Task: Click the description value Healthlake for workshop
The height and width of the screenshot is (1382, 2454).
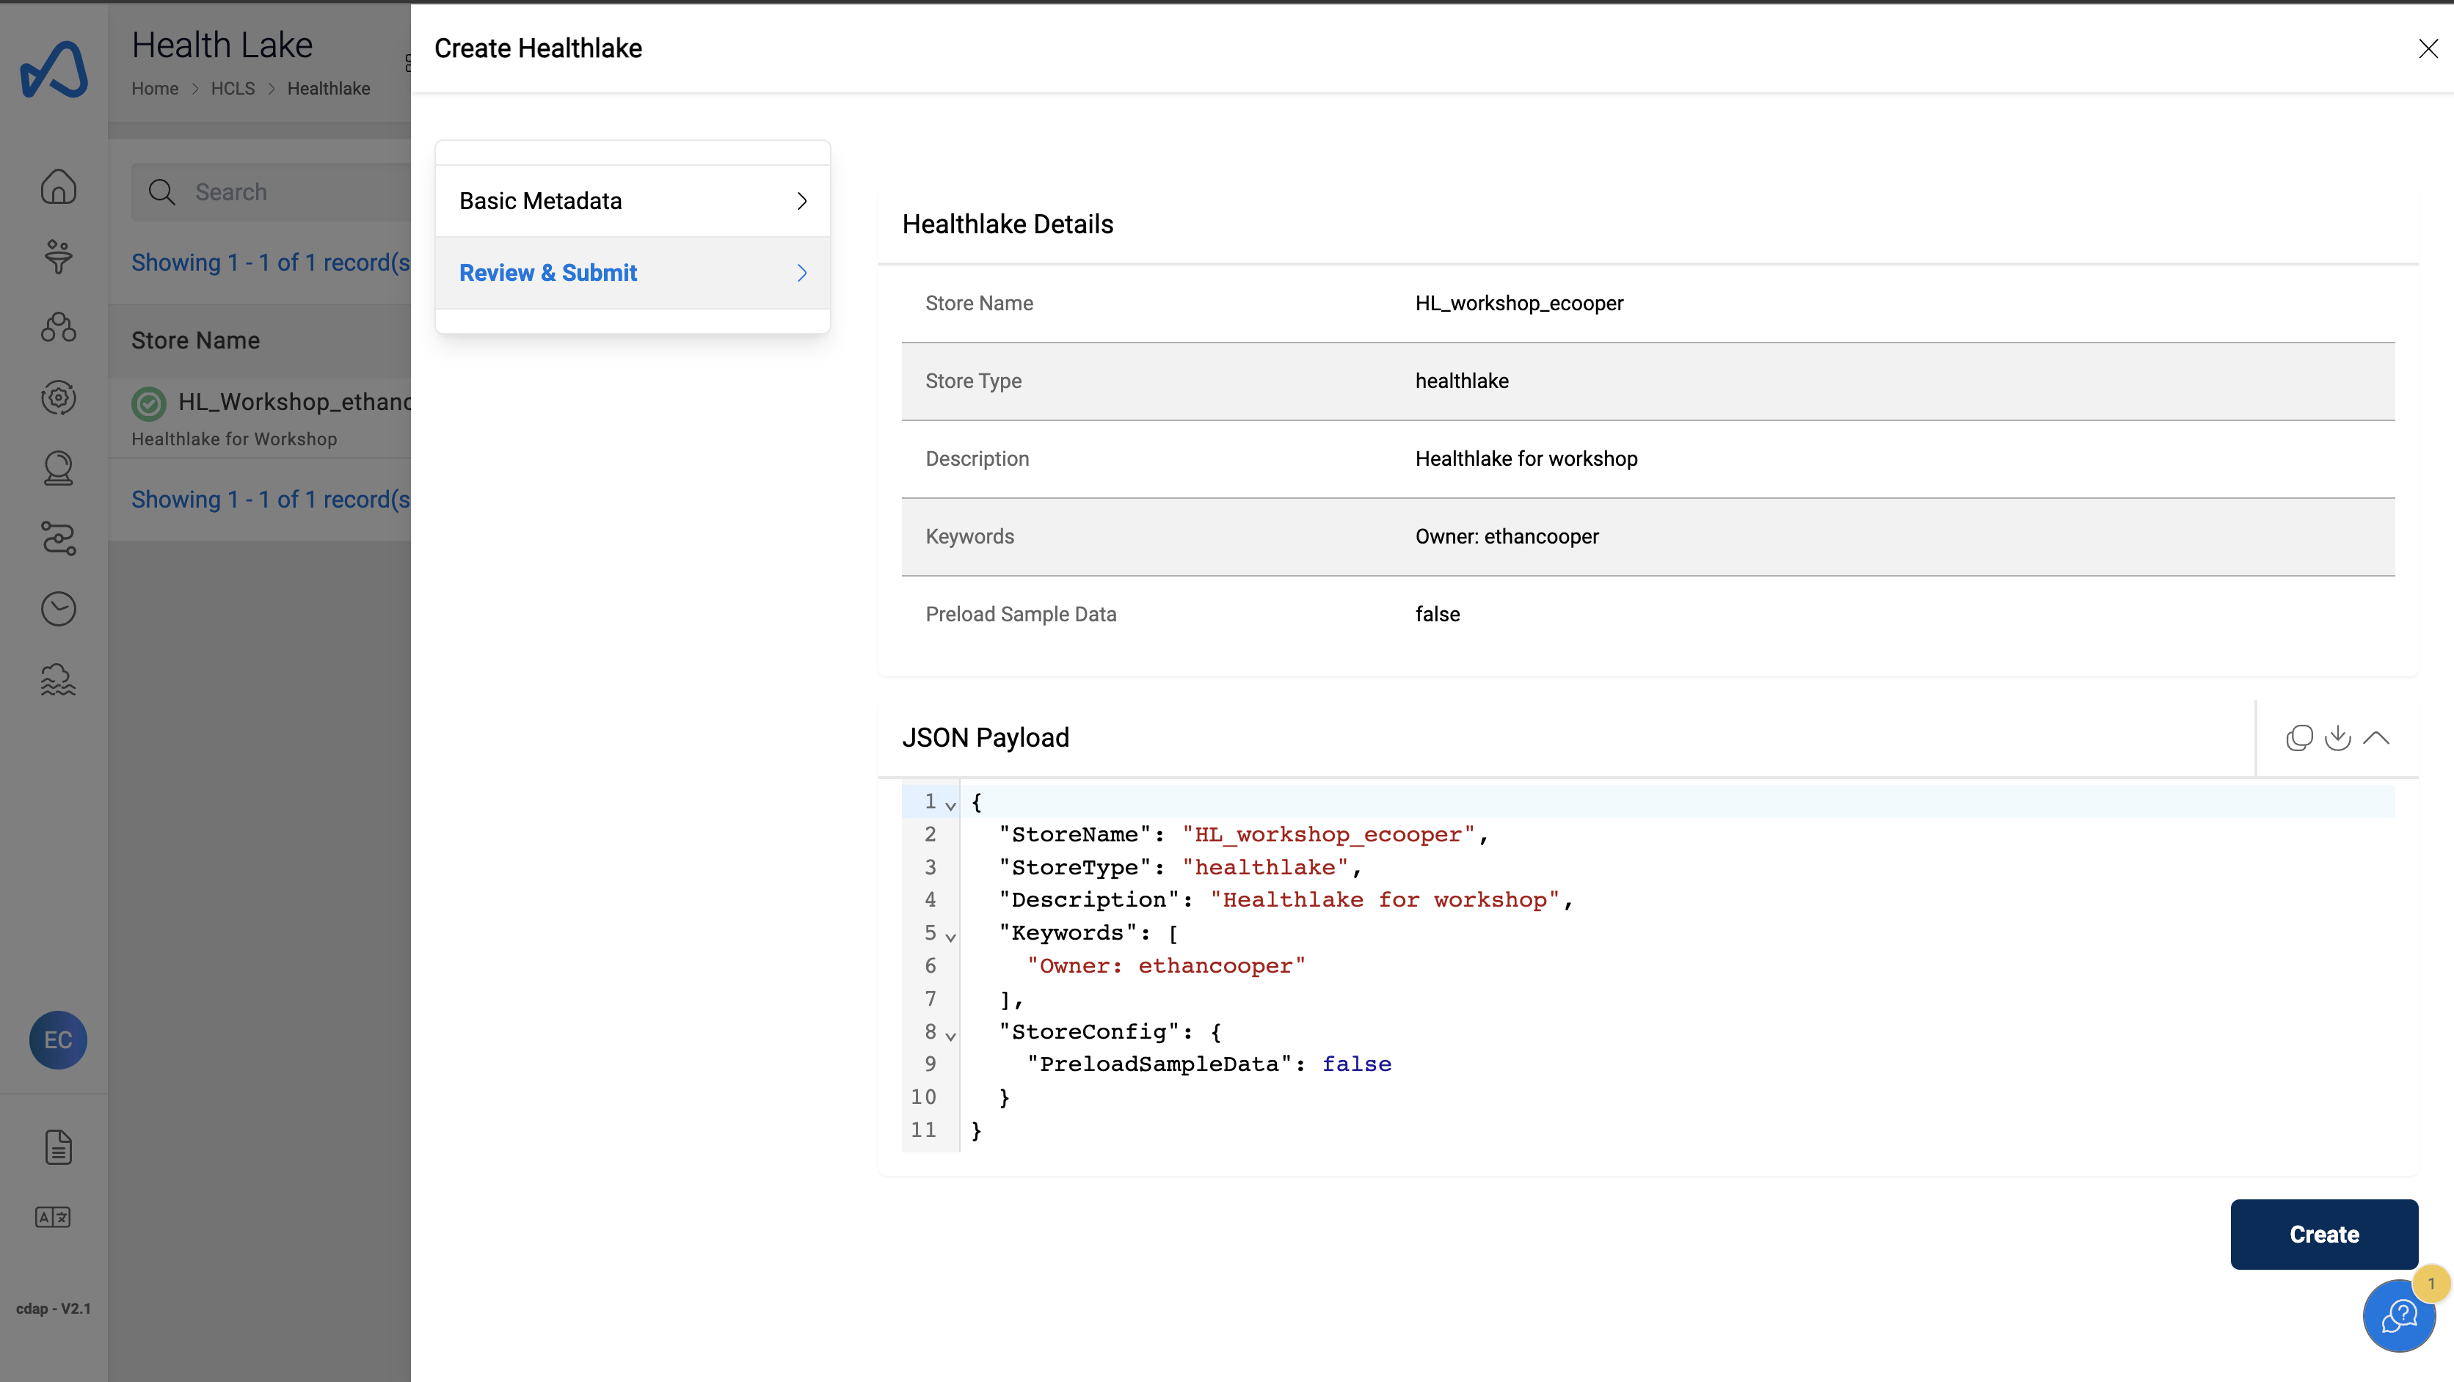Action: (x=1526, y=459)
